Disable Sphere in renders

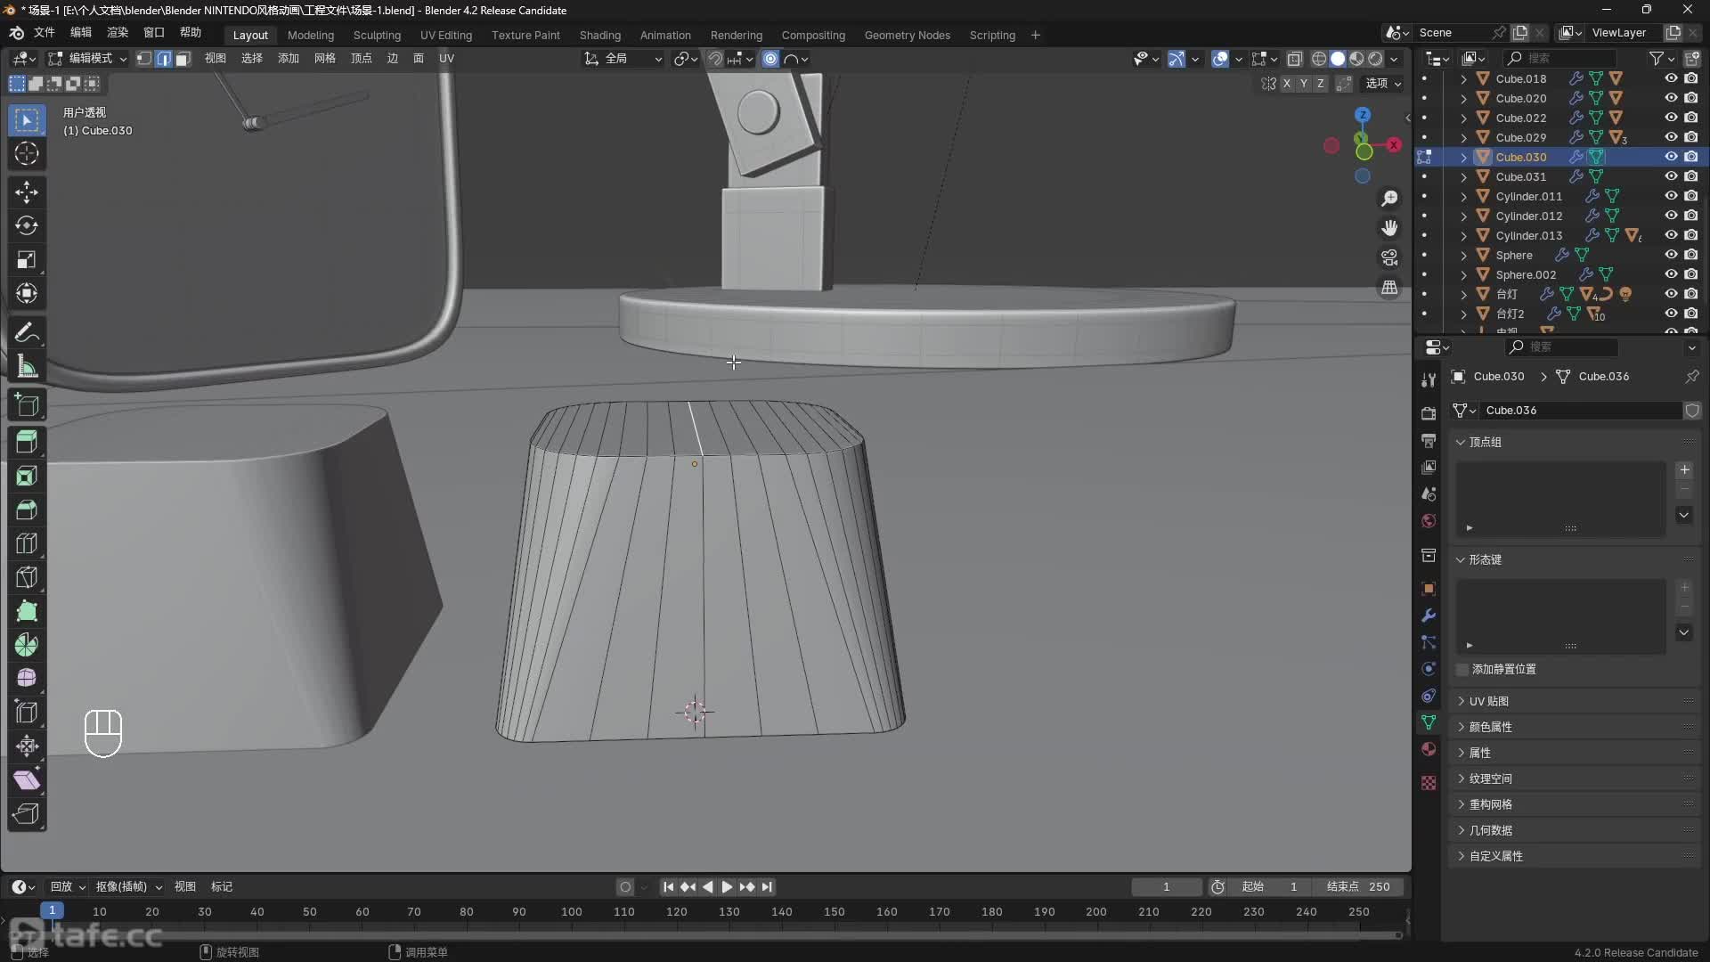(1690, 255)
